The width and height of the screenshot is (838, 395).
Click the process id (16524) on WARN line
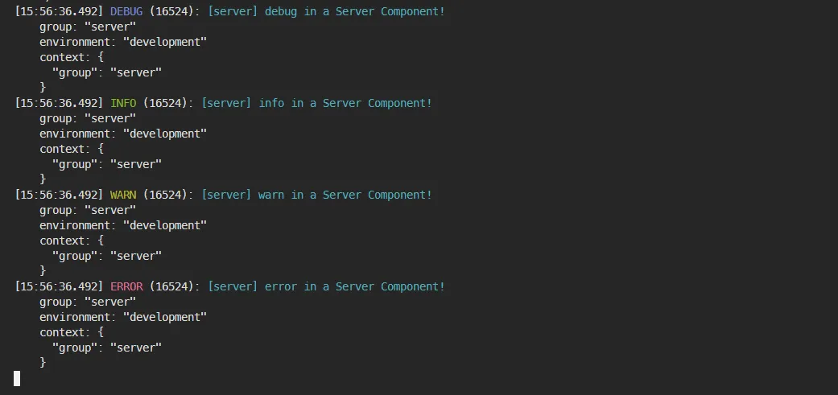coord(165,195)
